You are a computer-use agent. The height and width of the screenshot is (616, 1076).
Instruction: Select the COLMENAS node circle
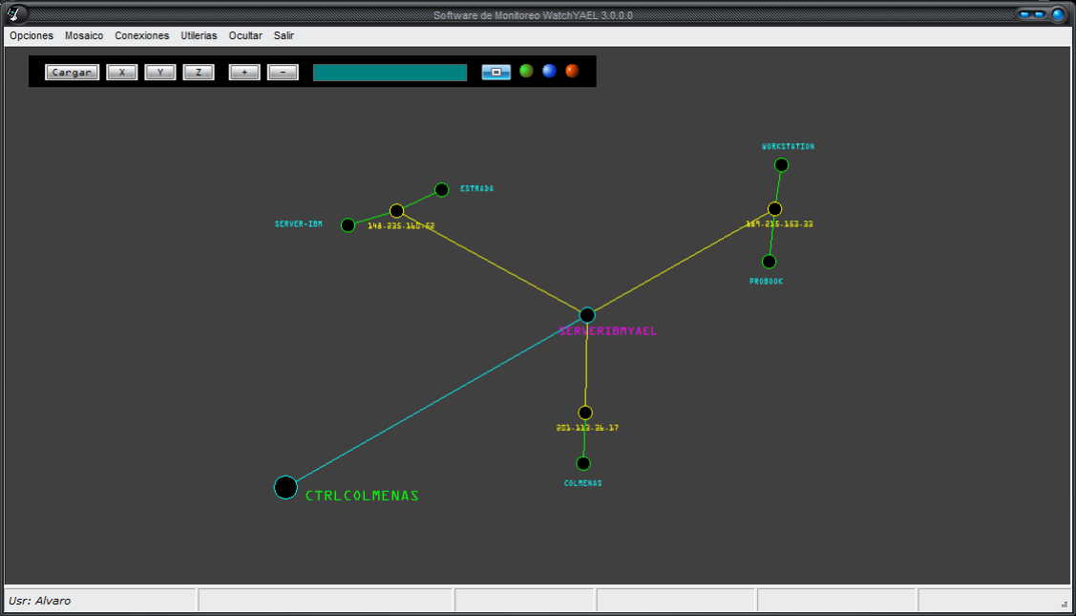pyautogui.click(x=583, y=464)
